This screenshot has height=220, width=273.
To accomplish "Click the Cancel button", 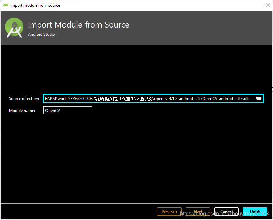I will pyautogui.click(x=226, y=212).
